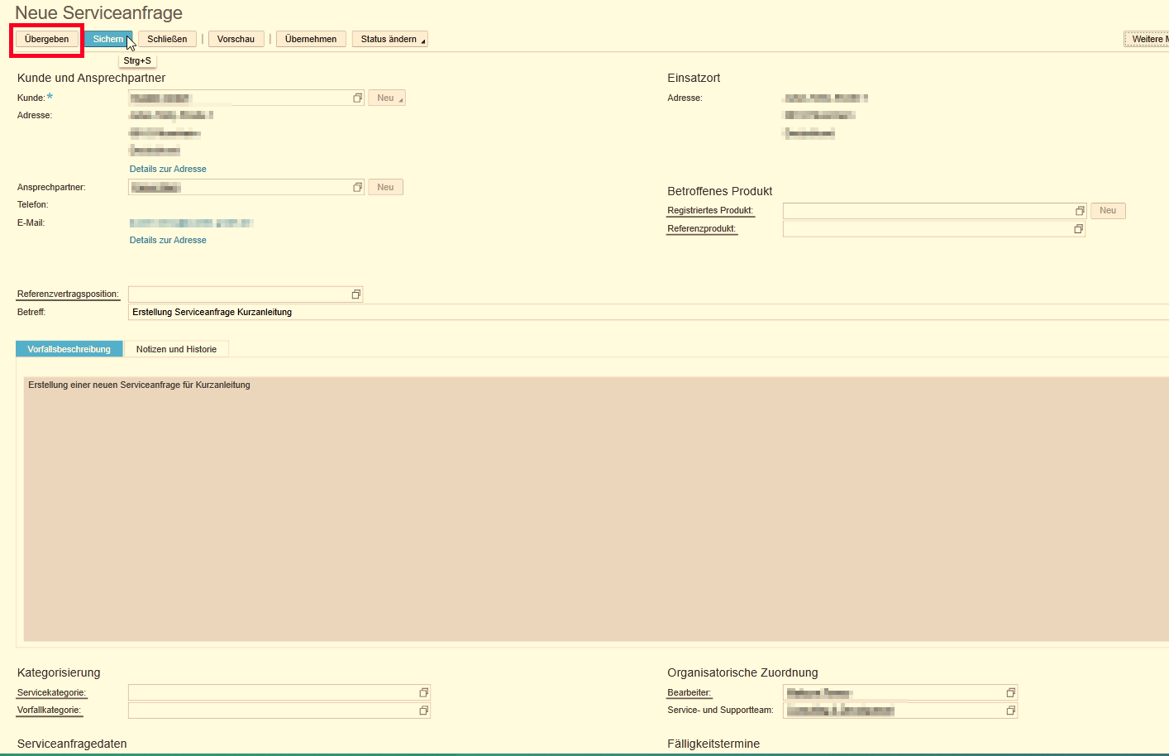Click the Registriertes Produkt label
This screenshot has height=756, width=1169.
click(x=710, y=211)
